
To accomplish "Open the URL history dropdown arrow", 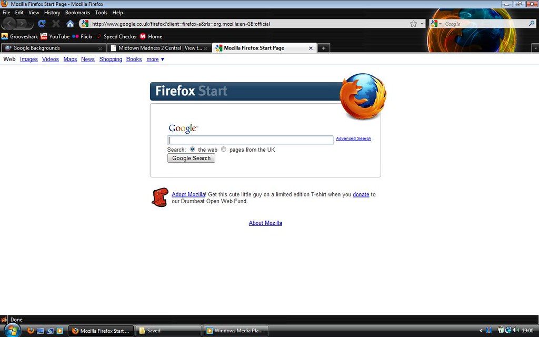I will [x=422, y=24].
